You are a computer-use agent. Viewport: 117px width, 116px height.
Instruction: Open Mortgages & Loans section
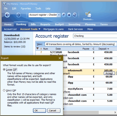point(54,29)
